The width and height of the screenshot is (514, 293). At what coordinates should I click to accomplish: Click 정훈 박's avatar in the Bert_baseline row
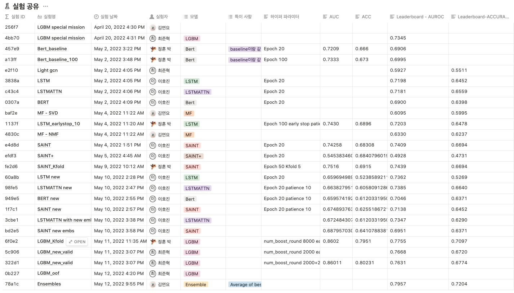point(154,49)
